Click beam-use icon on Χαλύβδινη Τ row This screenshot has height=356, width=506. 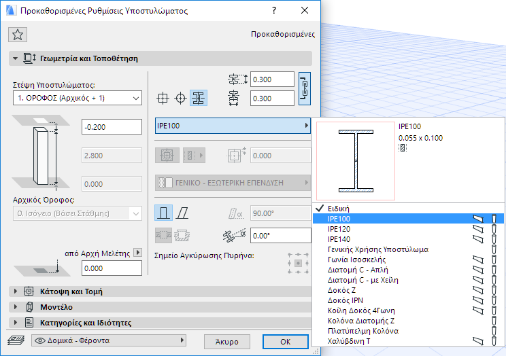478,341
